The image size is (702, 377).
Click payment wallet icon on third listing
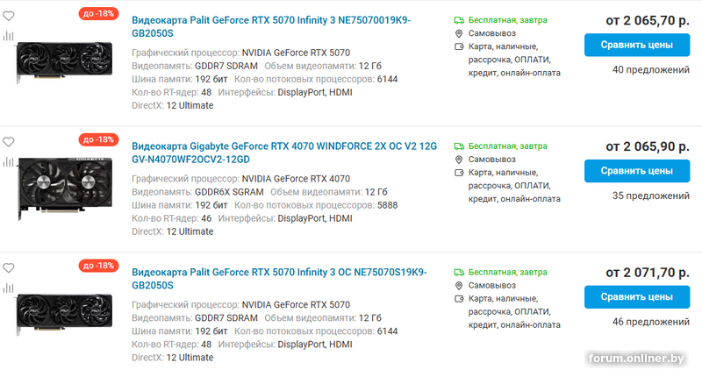point(459,299)
